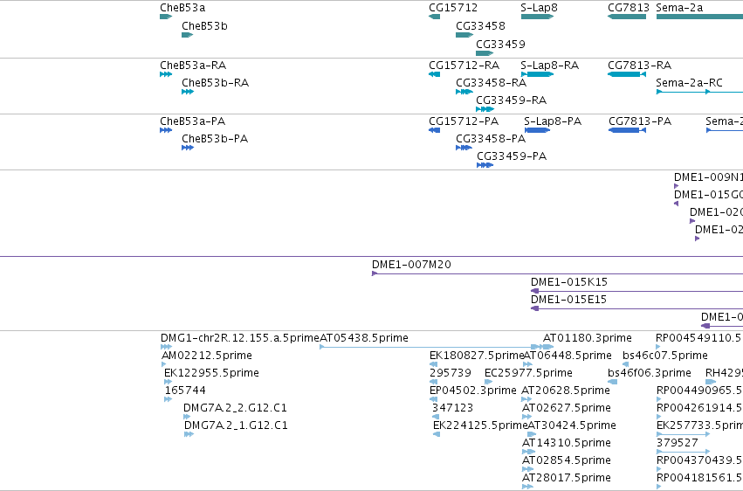Select the CheB53b gene label in top track
743x491 pixels.
pos(204,26)
